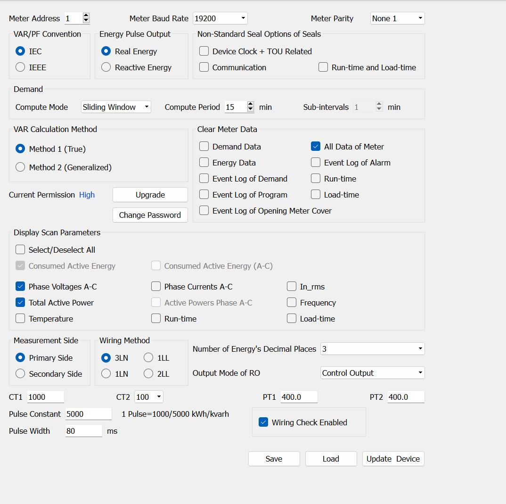Expand the Compute Mode dropdown
506x504 pixels.
click(116, 107)
